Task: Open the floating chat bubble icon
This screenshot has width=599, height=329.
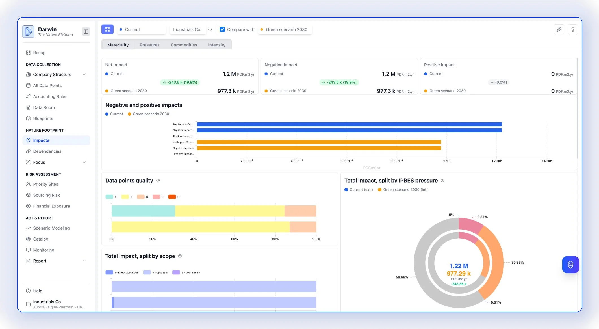Action: point(570,265)
